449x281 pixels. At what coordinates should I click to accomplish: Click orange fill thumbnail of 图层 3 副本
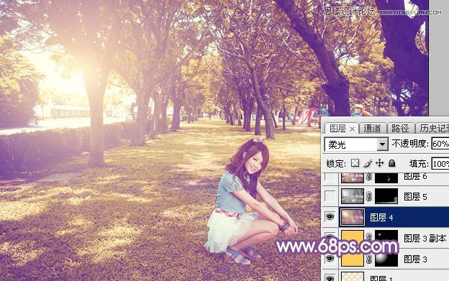click(353, 238)
